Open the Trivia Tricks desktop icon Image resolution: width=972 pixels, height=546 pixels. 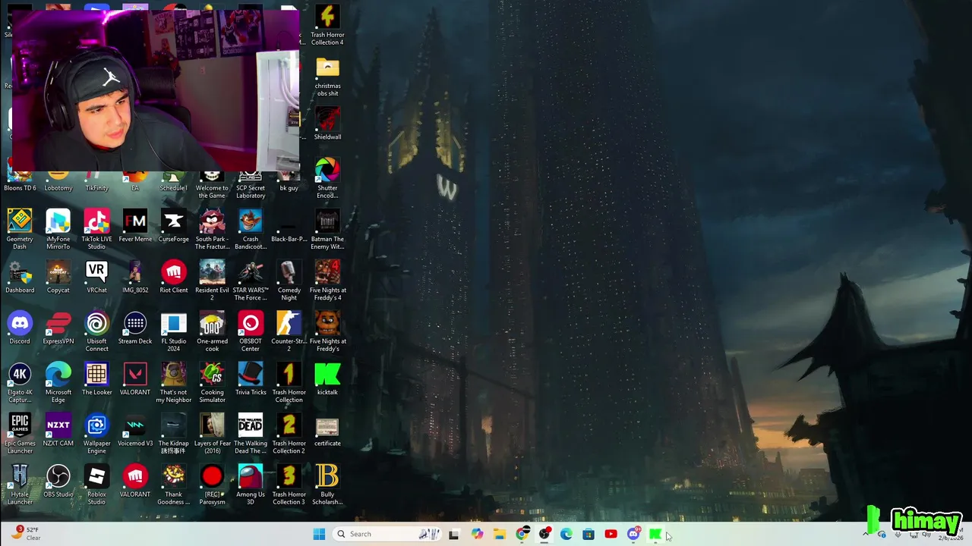251,379
